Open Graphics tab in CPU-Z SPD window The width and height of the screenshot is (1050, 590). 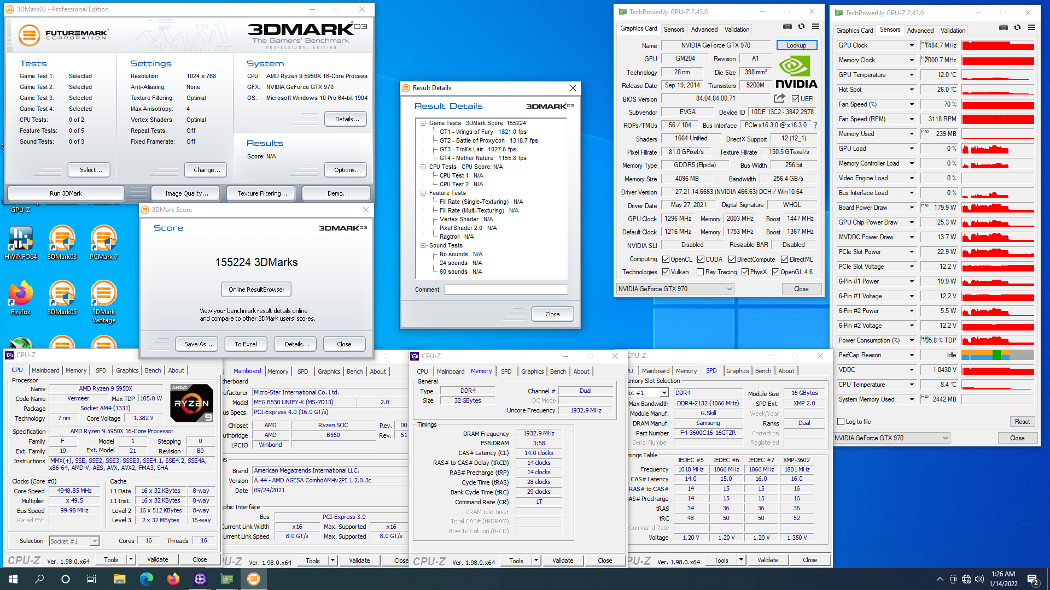point(737,371)
